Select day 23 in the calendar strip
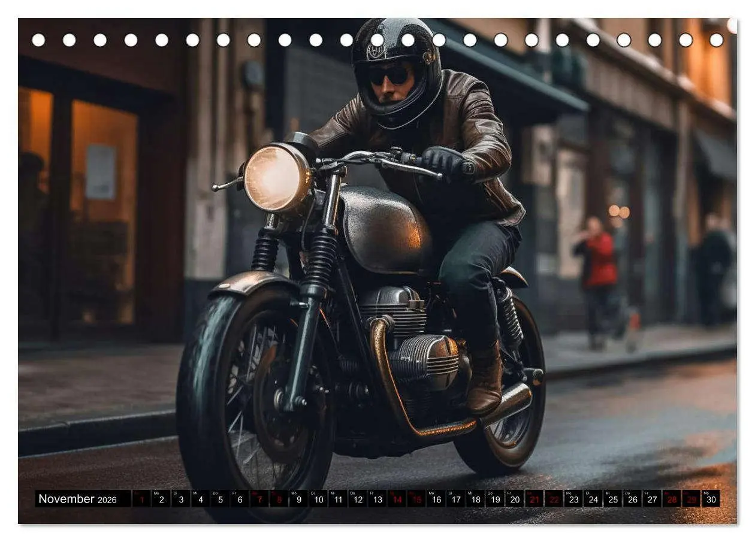Viewport: 755px width, 542px height. pyautogui.click(x=573, y=499)
